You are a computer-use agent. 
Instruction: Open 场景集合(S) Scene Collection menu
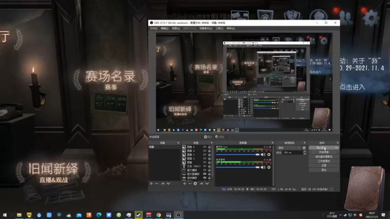pyautogui.click(x=206, y=29)
